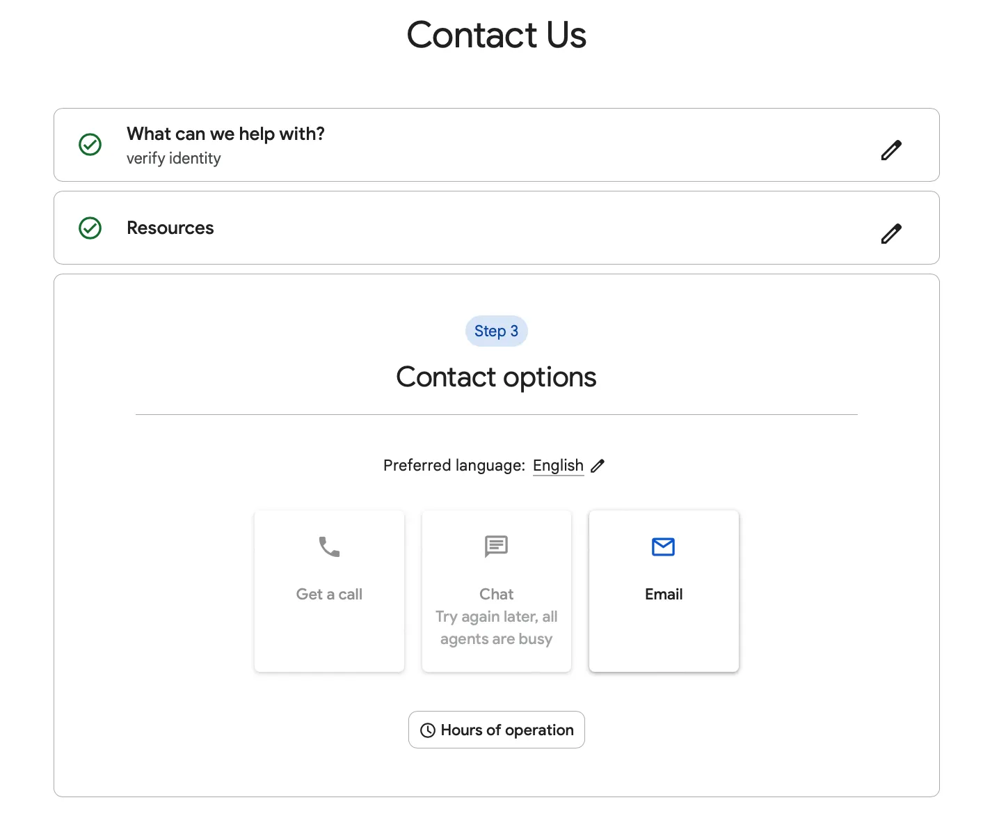Click the chat bubble icon
999x816 pixels.
coord(496,547)
